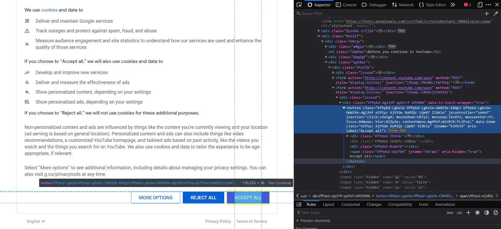Toggle the 3-pane inspector icon

point(299,204)
